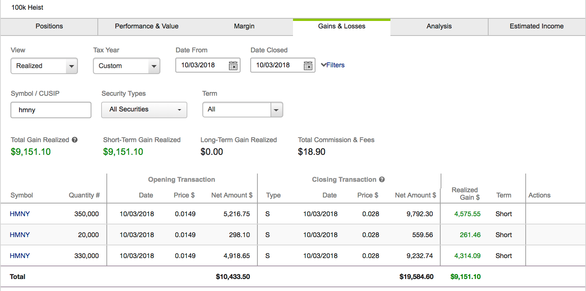Open the Date Closed calendar picker icon

[x=308, y=65]
